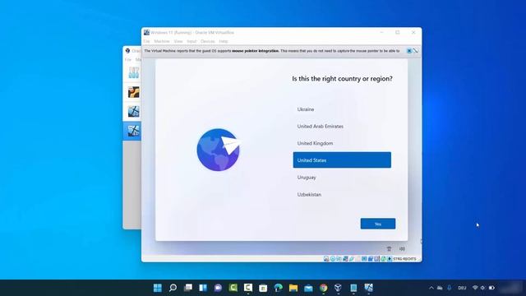
Task: Click the recording status icon
Action: coord(371,259)
